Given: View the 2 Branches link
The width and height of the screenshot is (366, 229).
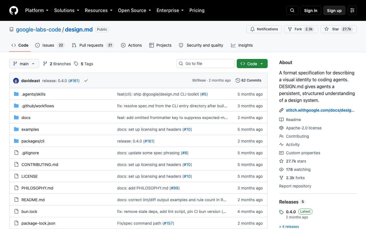Looking at the screenshot, I should pos(57,64).
